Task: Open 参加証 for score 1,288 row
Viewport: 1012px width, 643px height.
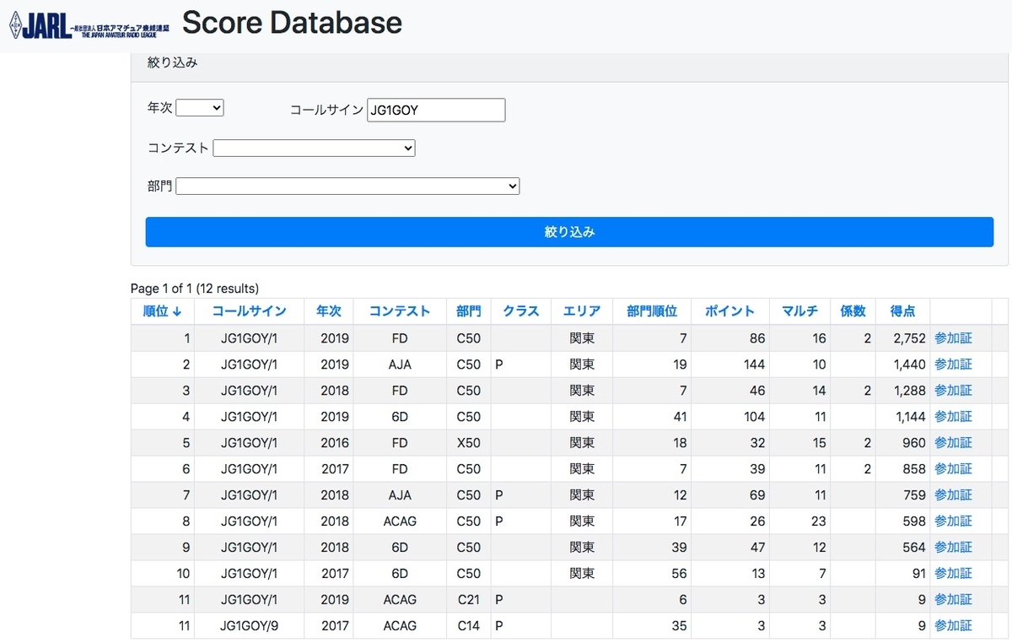Action: click(x=953, y=391)
